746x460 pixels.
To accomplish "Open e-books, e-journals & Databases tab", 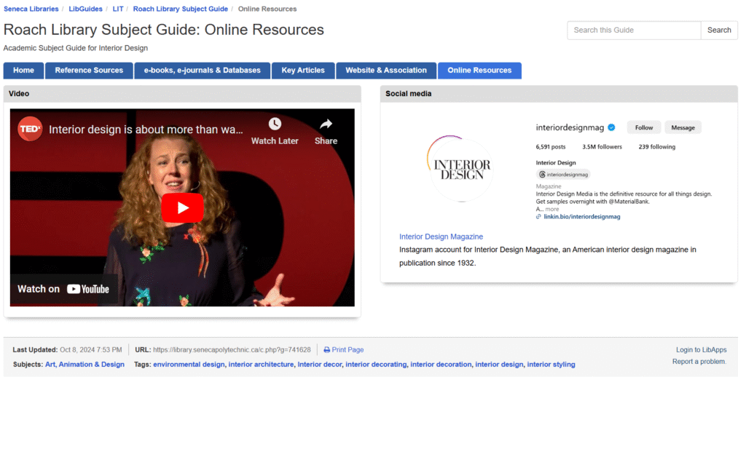I will (203, 71).
